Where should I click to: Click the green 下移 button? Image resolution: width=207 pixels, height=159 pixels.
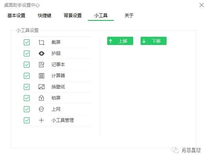pyautogui.click(x=154, y=41)
